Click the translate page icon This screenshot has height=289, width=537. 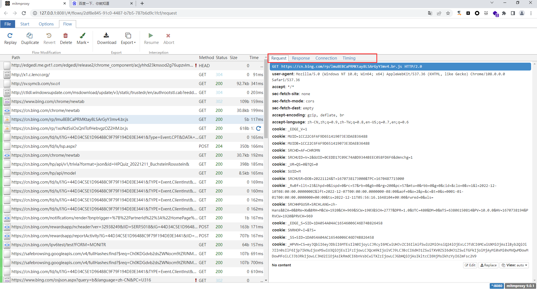(x=430, y=13)
